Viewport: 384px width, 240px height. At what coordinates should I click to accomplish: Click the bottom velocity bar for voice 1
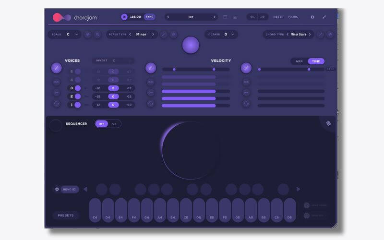coord(196,106)
